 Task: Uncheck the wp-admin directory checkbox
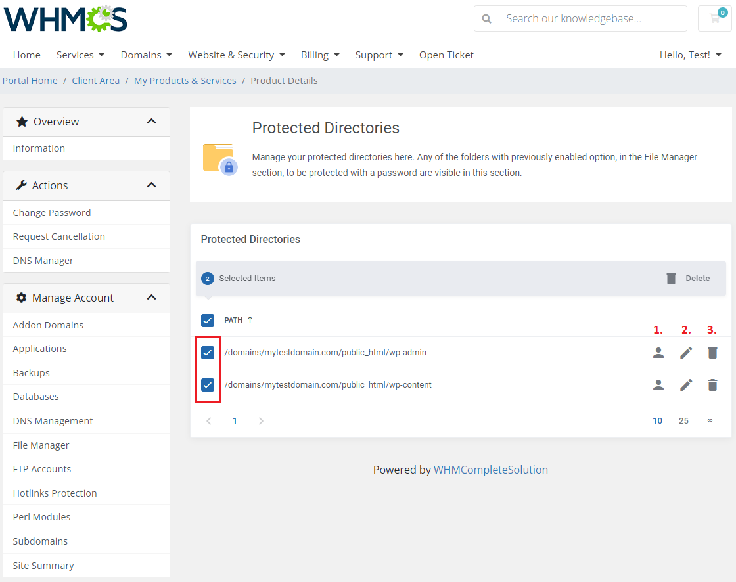click(208, 353)
